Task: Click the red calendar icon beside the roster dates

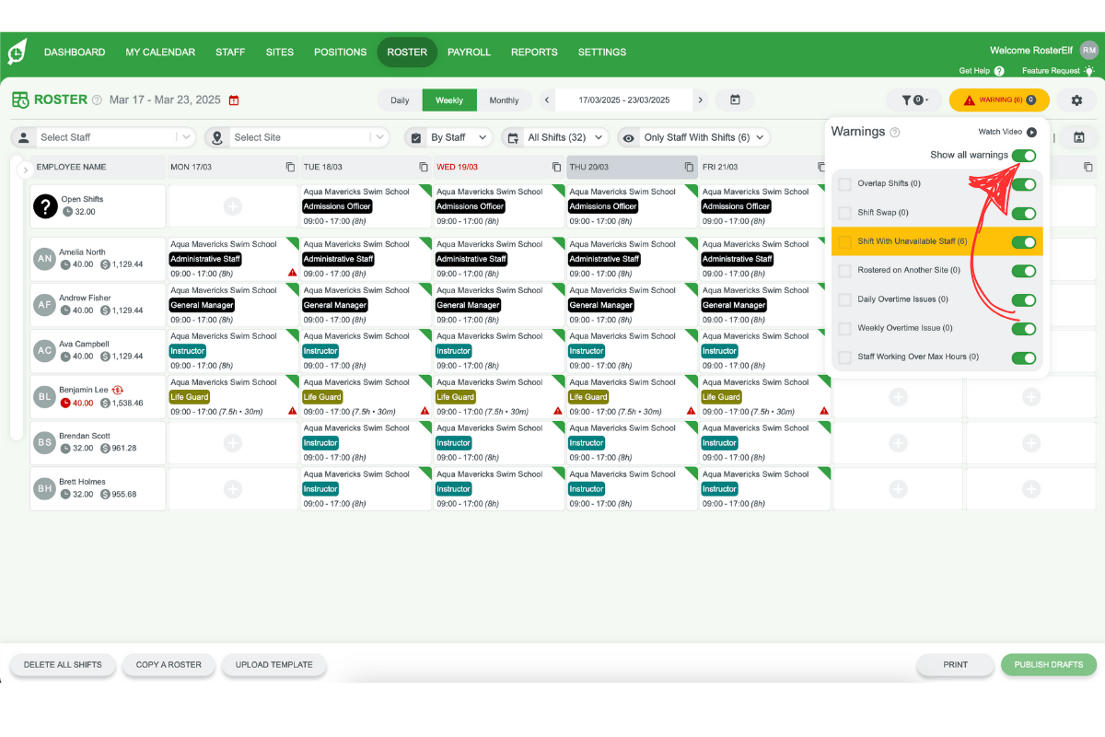Action: 234,99
